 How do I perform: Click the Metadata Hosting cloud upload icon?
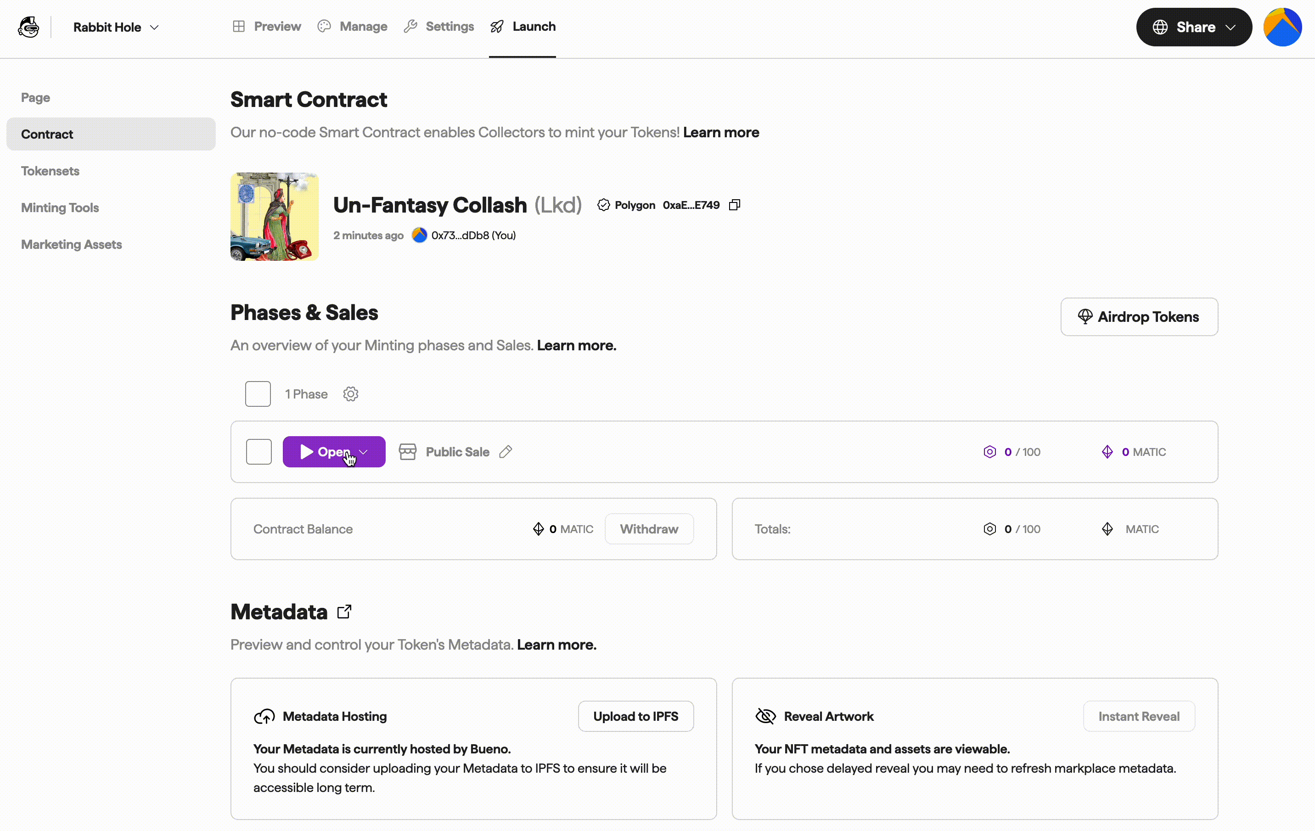[x=265, y=716]
